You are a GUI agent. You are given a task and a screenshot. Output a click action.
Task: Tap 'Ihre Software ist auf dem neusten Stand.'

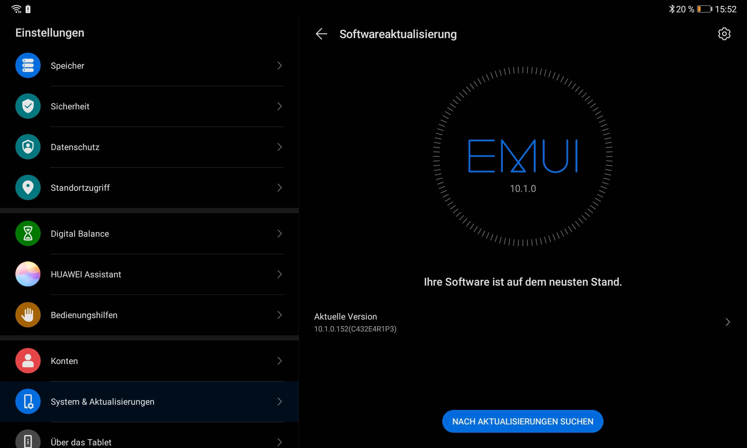coord(523,282)
